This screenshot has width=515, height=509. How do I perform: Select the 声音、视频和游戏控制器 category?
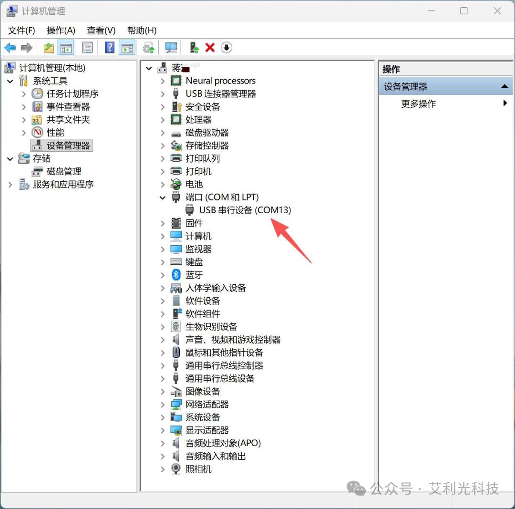click(x=233, y=340)
